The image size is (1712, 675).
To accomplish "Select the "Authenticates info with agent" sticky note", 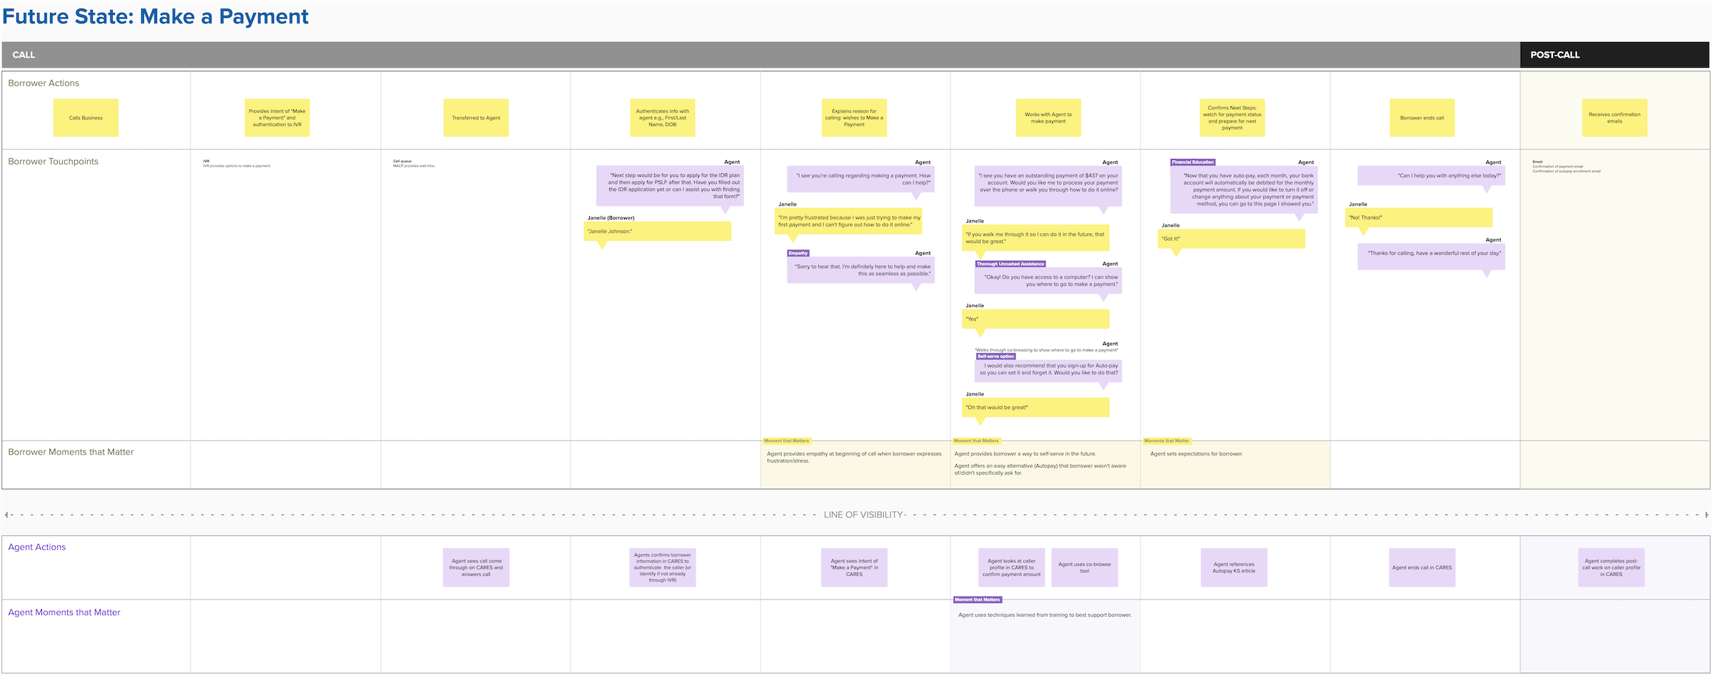I will 663,118.
